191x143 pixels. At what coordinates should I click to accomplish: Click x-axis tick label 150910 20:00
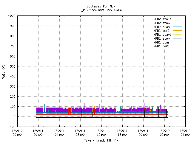click(17, 133)
